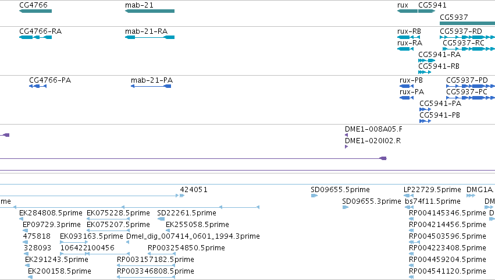This screenshot has width=495, height=280.
Task: Select RP003346808.5prime EST
Action: (x=146, y=278)
